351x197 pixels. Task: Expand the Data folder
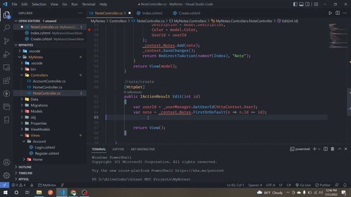pyautogui.click(x=34, y=99)
